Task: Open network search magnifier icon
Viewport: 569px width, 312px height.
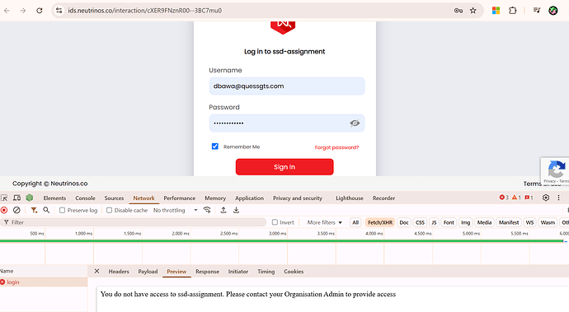Action: (46, 210)
